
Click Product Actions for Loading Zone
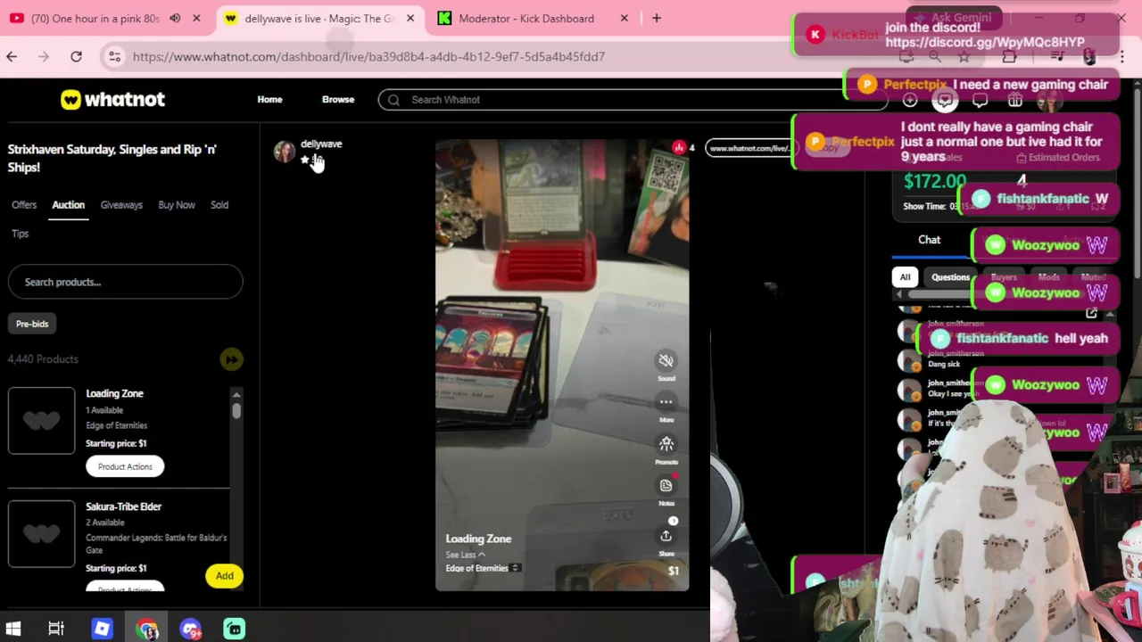(125, 466)
